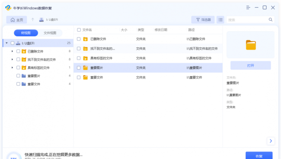Click the 打开 open button
This screenshot has height=159, width=281.
click(x=251, y=66)
